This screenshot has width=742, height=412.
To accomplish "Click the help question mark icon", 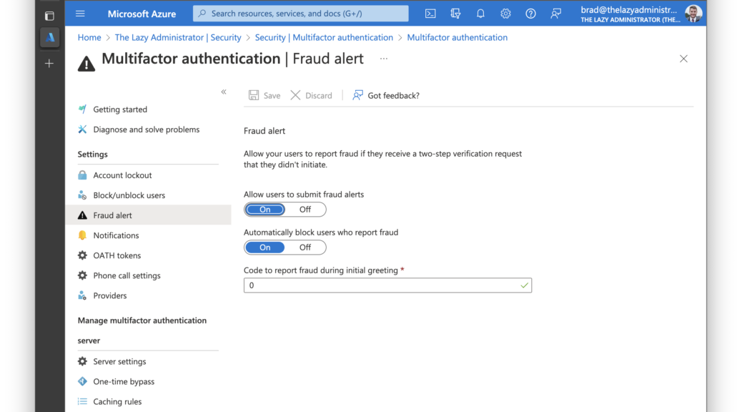I will [530, 14].
